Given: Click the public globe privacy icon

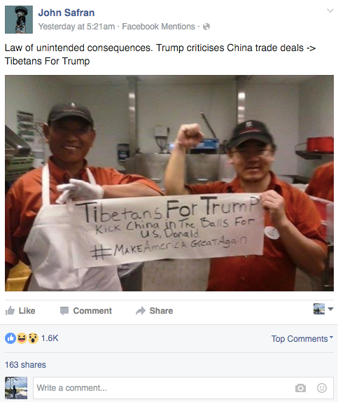Looking at the screenshot, I should (x=206, y=27).
